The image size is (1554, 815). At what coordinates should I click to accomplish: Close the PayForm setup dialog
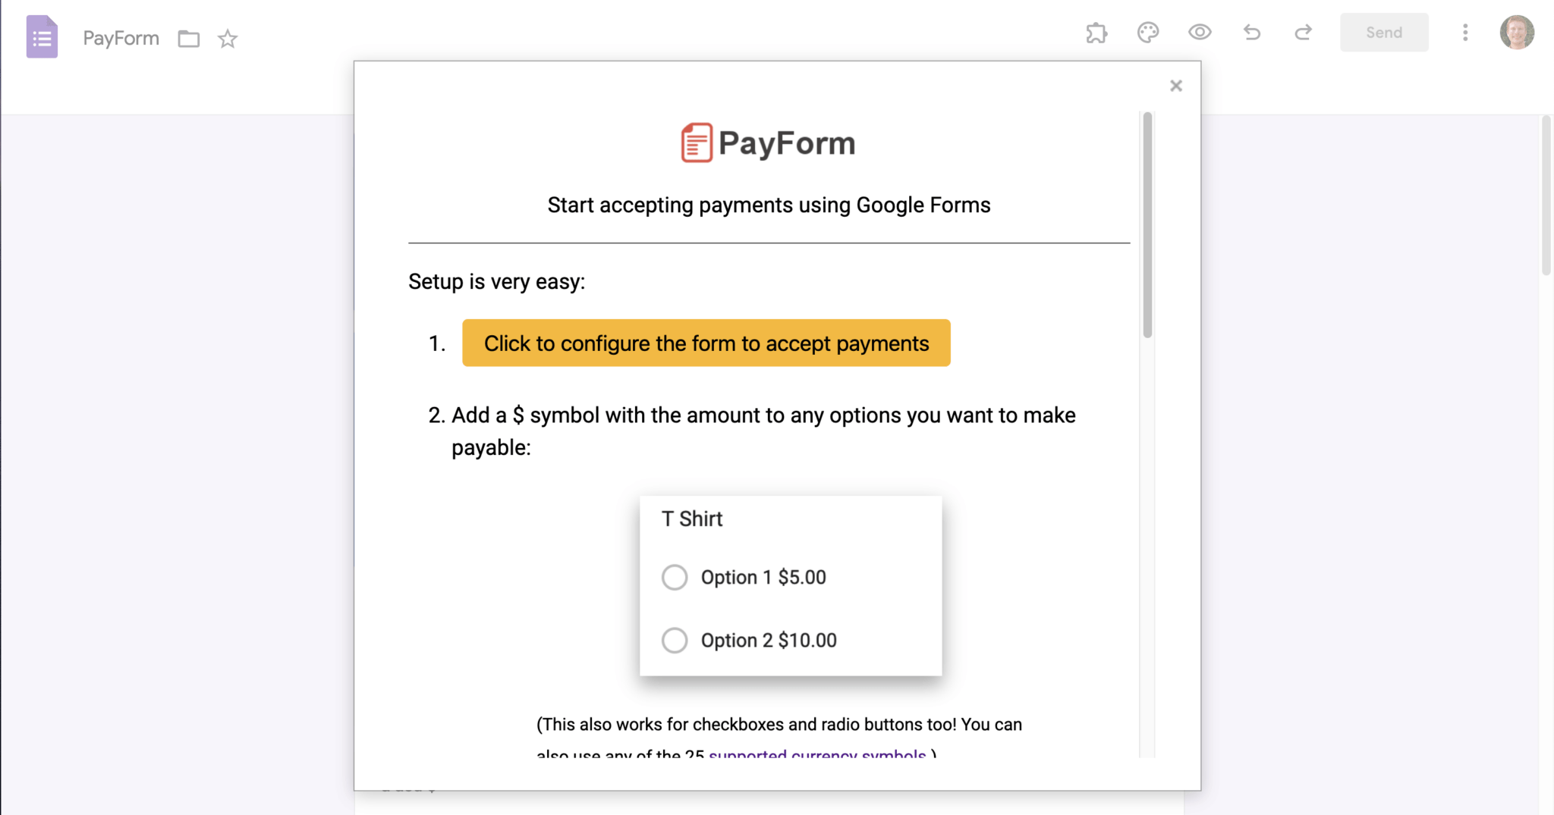[x=1176, y=86]
